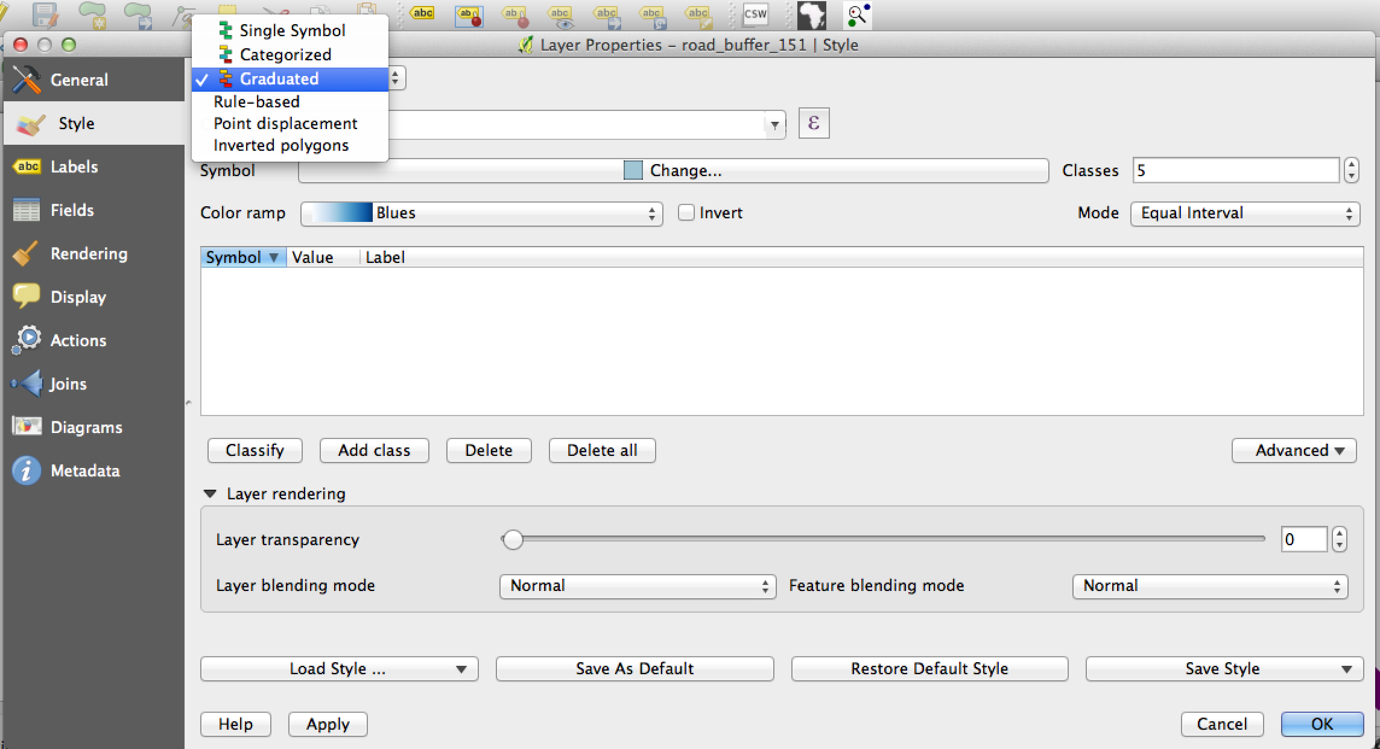Click the Classes number input field
The image size is (1380, 749).
coord(1235,171)
